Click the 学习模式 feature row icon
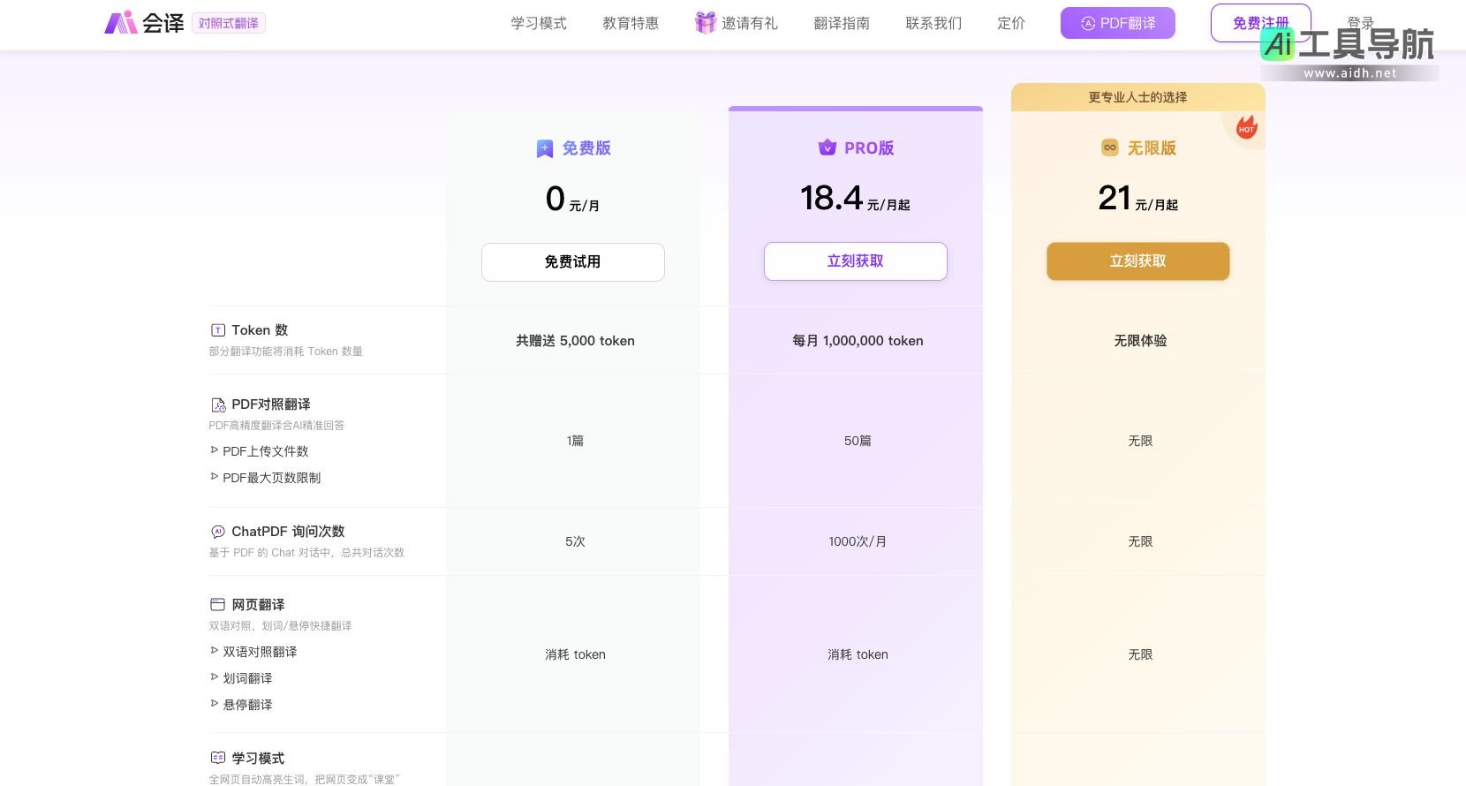Image resolution: width=1466 pixels, height=786 pixels. (x=218, y=758)
